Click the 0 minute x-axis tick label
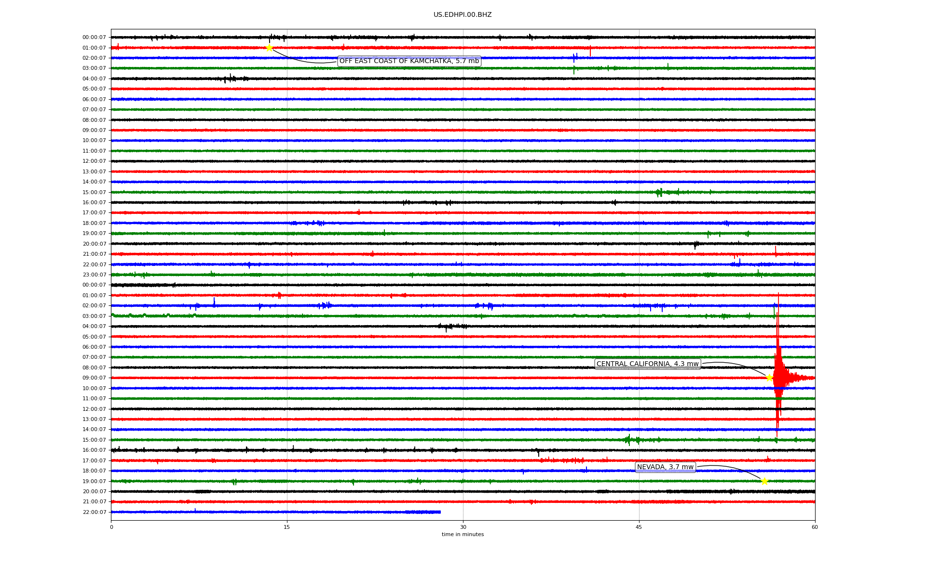This screenshot has width=926, height=578. coord(111,527)
